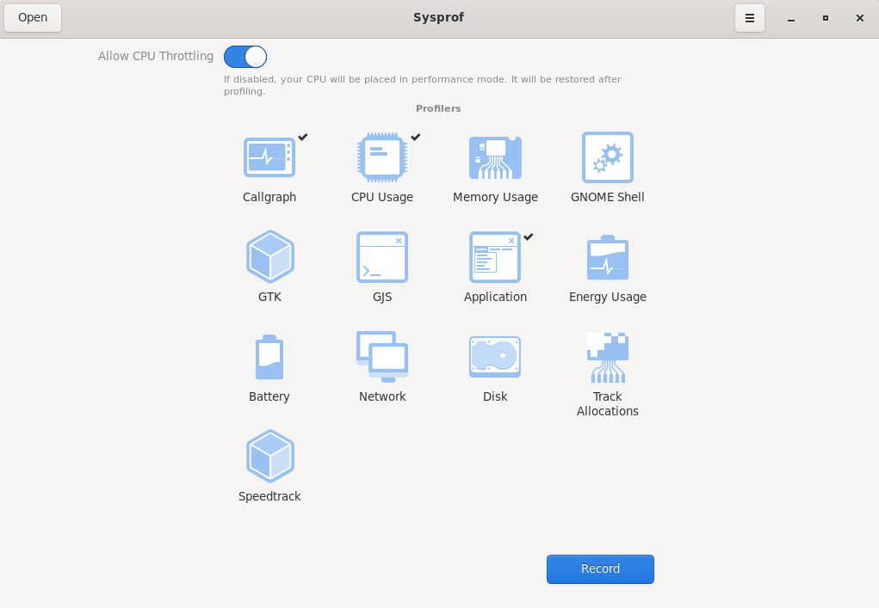The width and height of the screenshot is (879, 608).
Task: Click the CPU Usage text label
Action: coord(382,197)
